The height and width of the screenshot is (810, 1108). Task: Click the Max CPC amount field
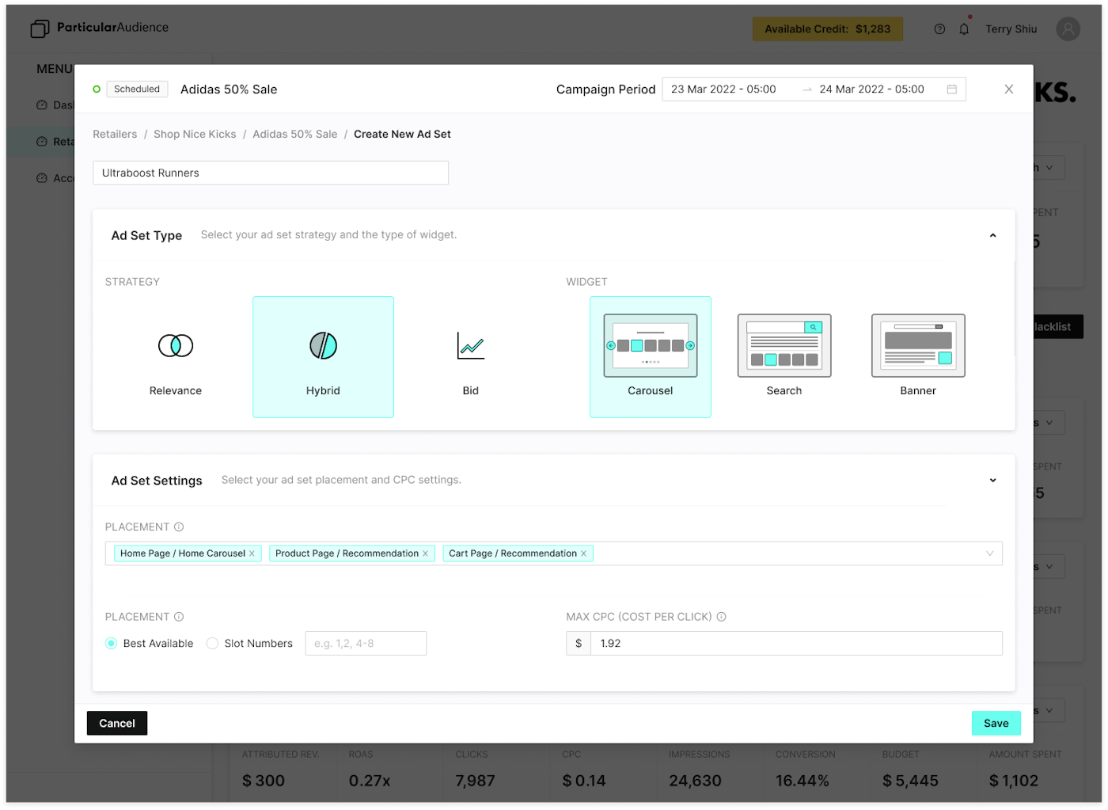tap(795, 644)
